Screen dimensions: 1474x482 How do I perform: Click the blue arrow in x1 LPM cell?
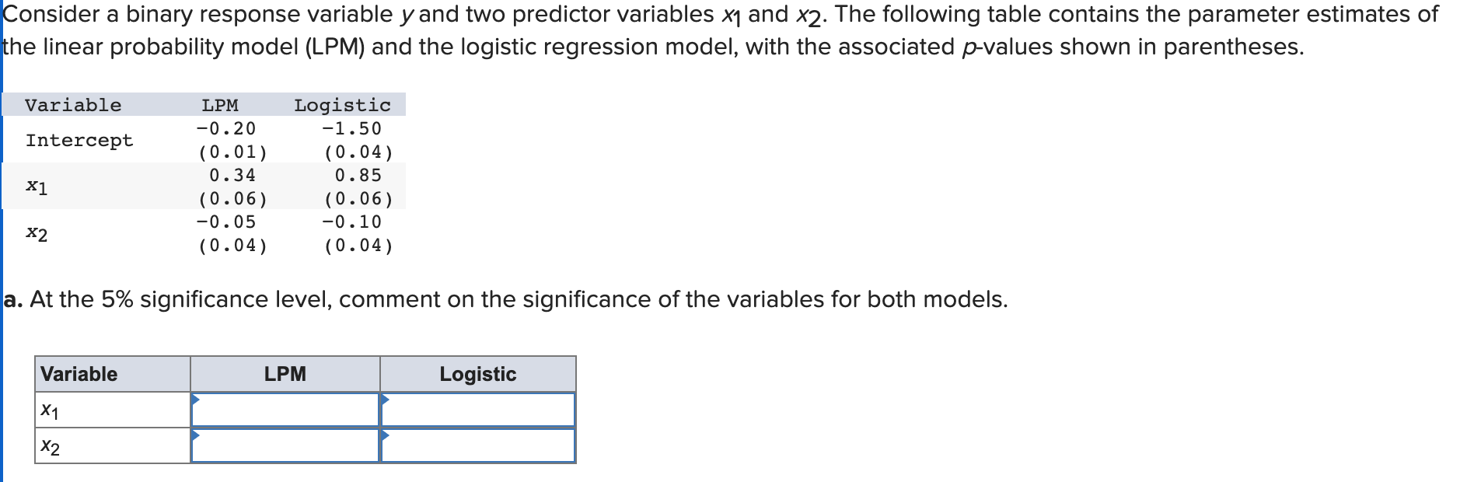[195, 398]
